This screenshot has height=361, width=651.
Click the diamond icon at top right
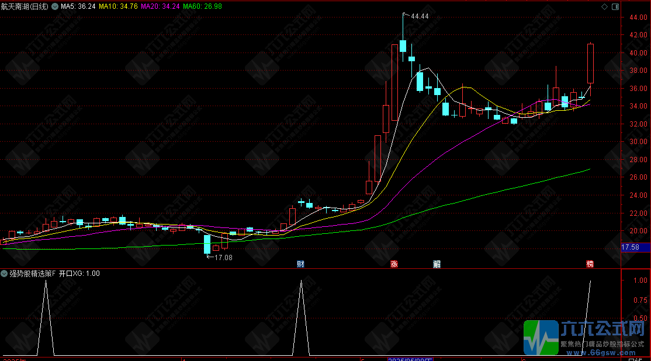[x=604, y=6]
